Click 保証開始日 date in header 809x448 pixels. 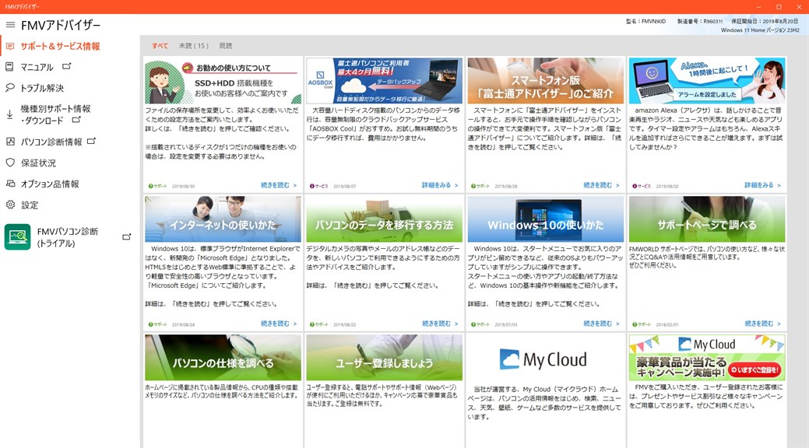(765, 21)
